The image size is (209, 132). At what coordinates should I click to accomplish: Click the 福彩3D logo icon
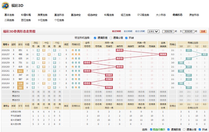[x=5, y=6]
